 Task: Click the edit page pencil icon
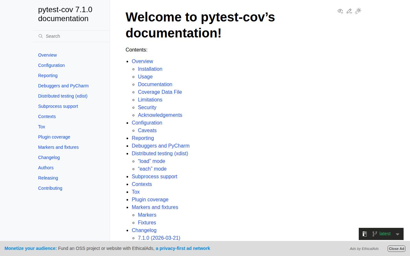tap(349, 11)
